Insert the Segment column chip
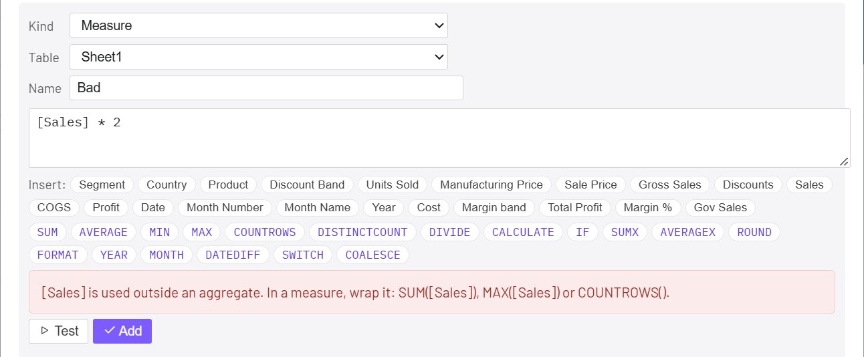Screen dimensions: 864x357 tap(102, 185)
